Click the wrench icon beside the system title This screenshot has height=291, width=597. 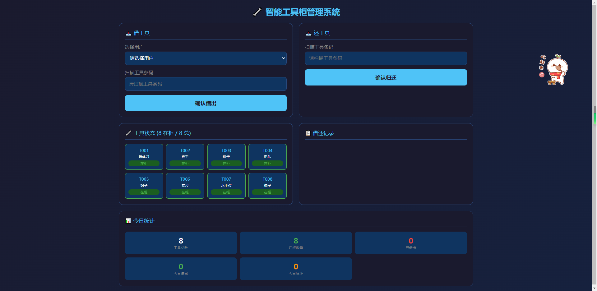[257, 12]
